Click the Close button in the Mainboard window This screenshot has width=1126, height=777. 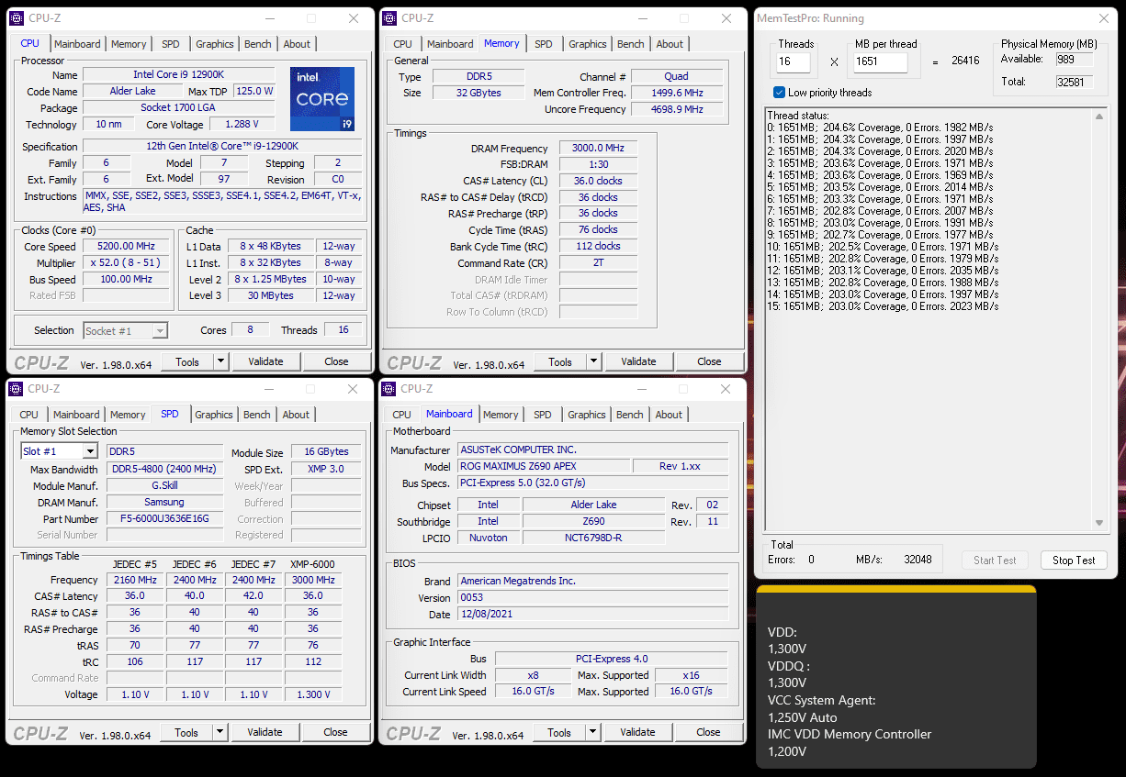(x=708, y=732)
